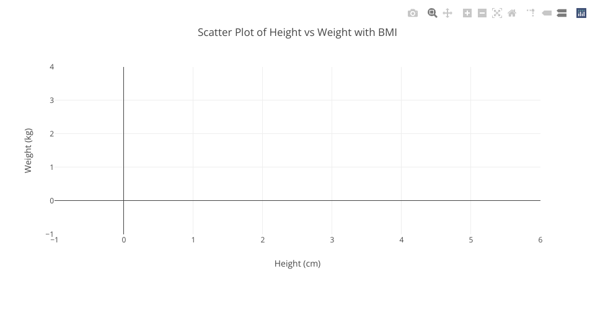Click y-axis tick label 3
The image size is (595, 310).
[51, 100]
